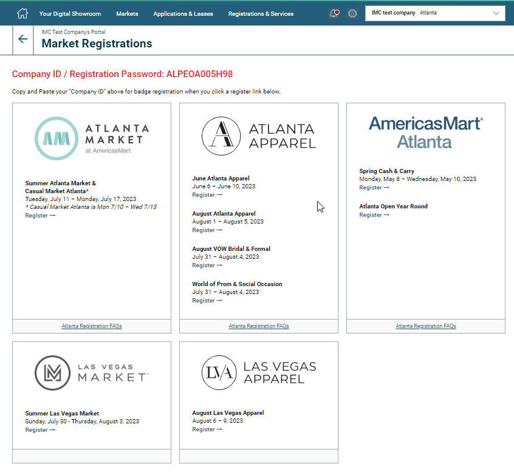Open the settings gear icon
The image size is (514, 475).
(352, 13)
